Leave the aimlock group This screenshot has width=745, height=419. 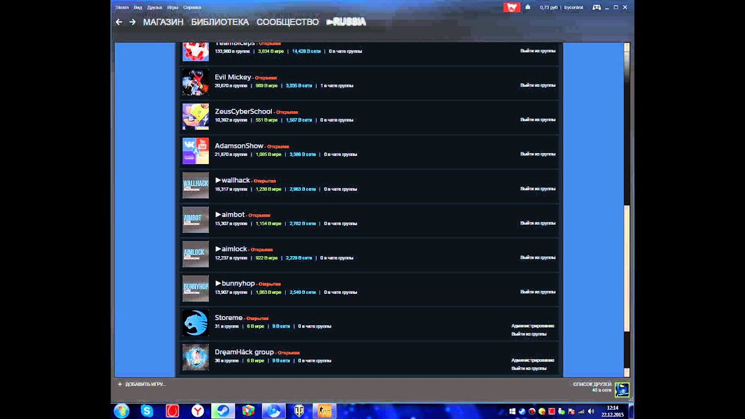point(538,257)
